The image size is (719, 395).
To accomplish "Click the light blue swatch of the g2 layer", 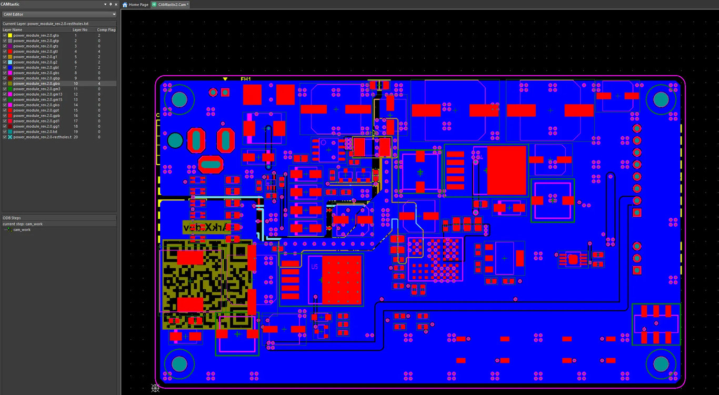I will point(10,62).
